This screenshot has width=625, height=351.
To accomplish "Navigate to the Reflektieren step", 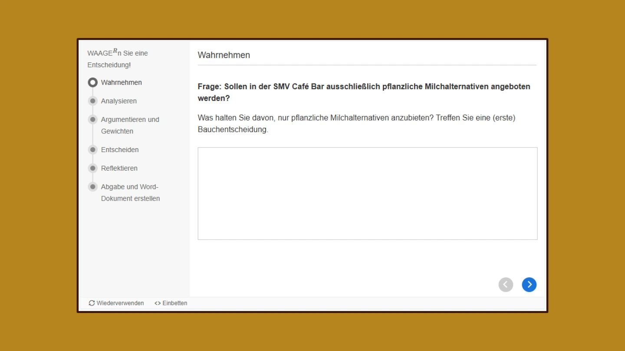I will (119, 168).
